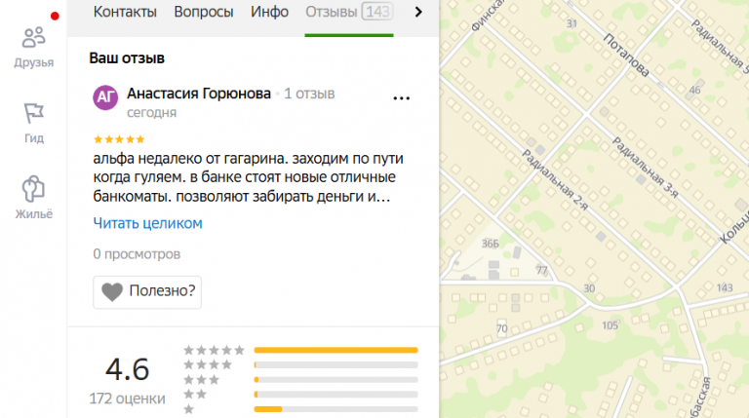Viewport: 749px width, 418px height.
Task: Click the сегодня review date
Action: [x=151, y=113]
